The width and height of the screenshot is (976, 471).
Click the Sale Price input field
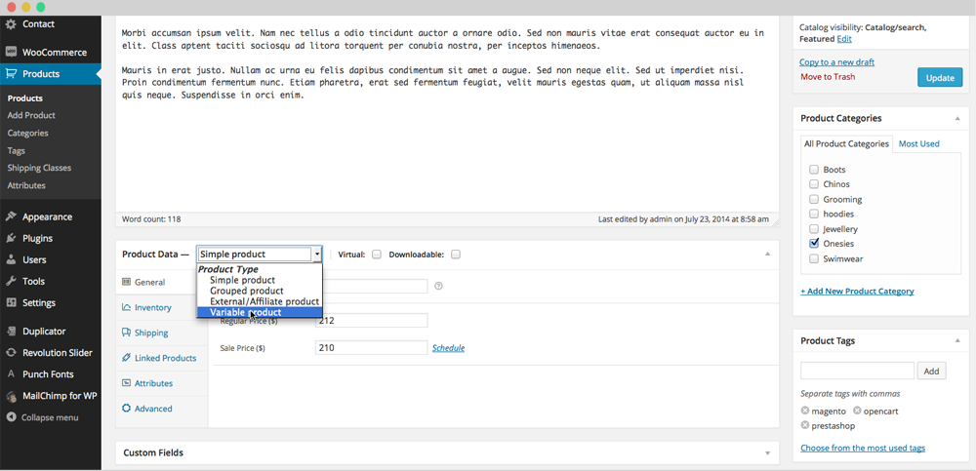click(x=371, y=348)
